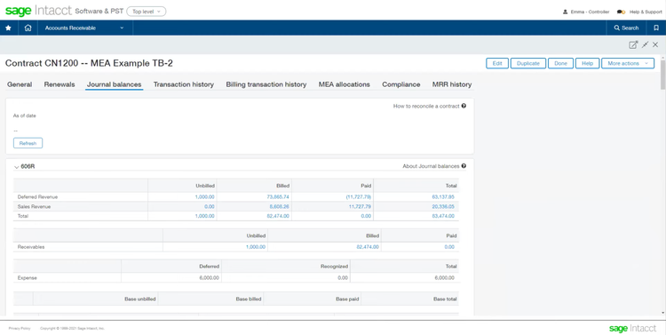Screen dimensions: 666x335
Task: Open the MRR history tab
Action: tap(452, 84)
